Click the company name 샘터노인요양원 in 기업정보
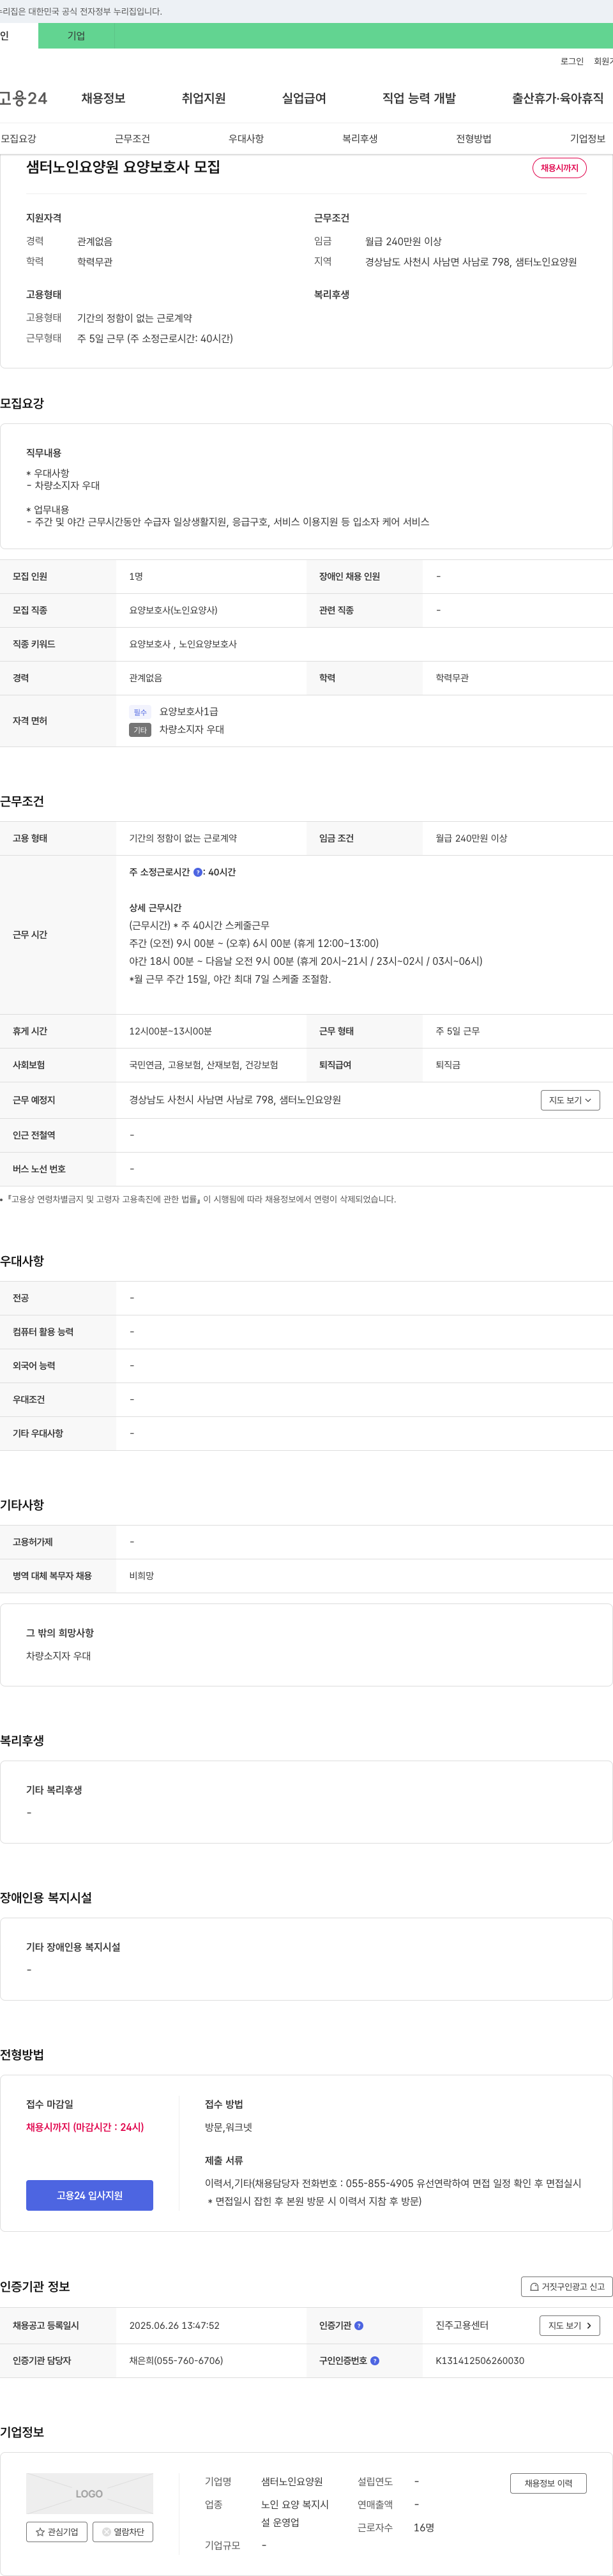This screenshot has height=2576, width=613. pos(292,2481)
